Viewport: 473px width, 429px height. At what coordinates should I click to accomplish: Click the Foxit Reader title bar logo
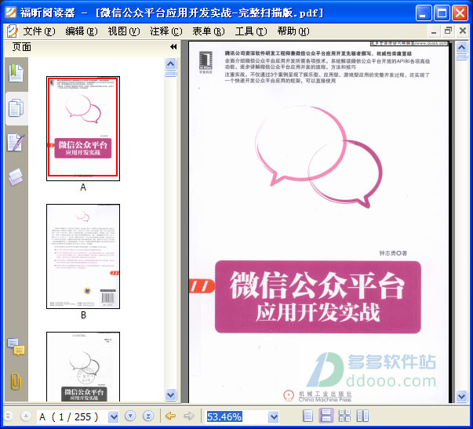pyautogui.click(x=10, y=13)
